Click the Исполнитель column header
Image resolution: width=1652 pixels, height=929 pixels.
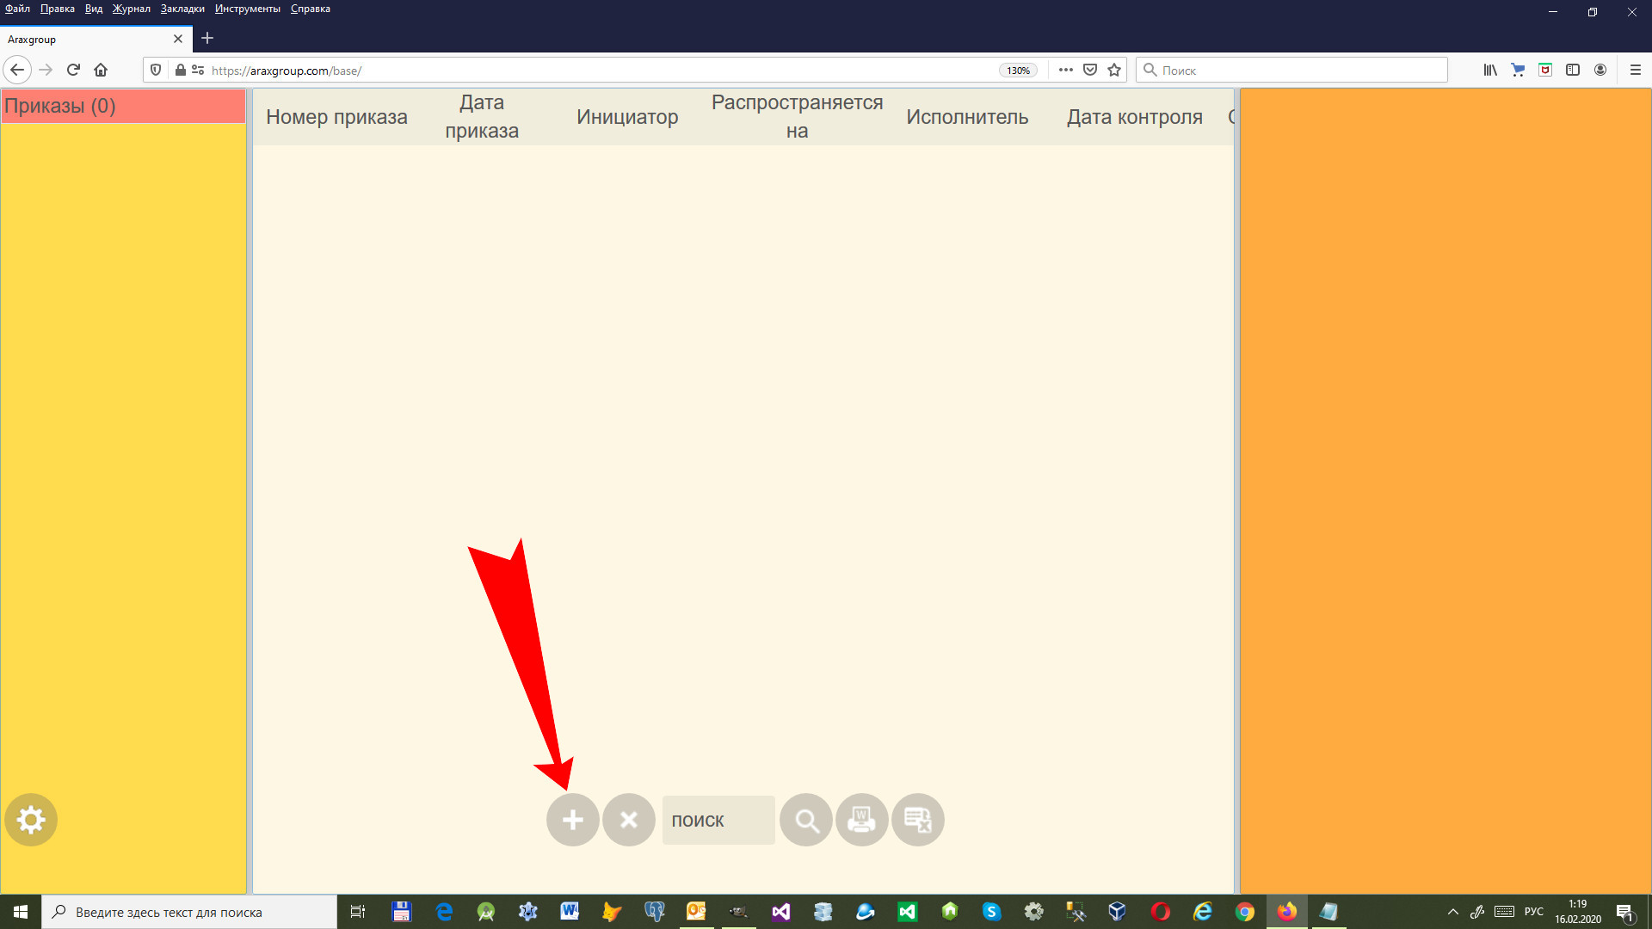[x=967, y=117]
